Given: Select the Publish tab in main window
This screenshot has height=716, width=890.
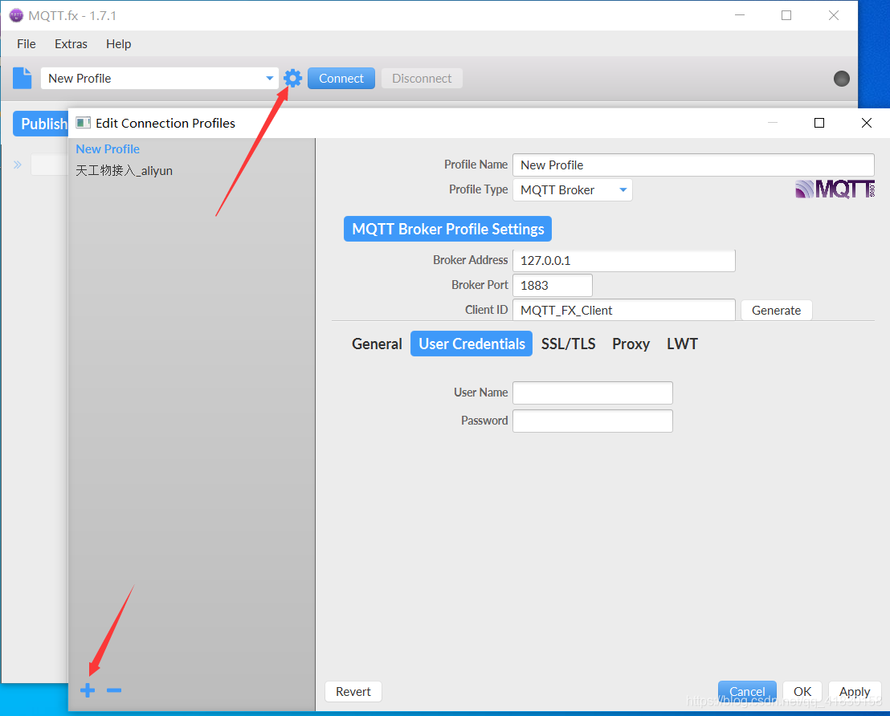Looking at the screenshot, I should click(41, 124).
